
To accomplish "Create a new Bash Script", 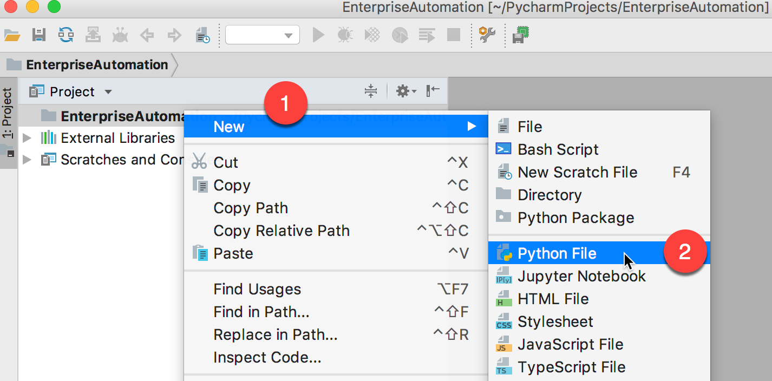I will click(599, 149).
